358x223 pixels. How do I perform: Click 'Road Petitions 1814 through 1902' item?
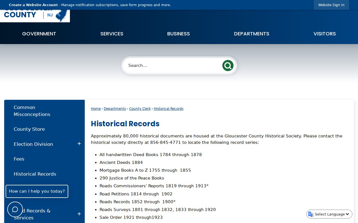136,194
